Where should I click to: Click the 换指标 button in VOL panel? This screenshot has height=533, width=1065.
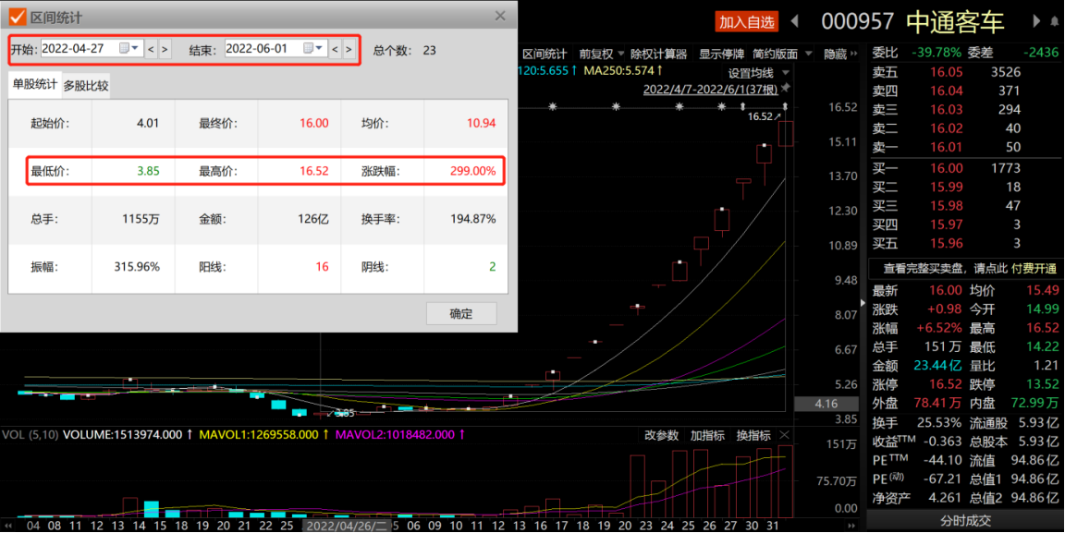[754, 435]
